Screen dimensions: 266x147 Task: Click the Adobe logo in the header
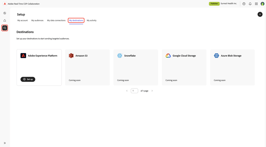pos(5,4)
